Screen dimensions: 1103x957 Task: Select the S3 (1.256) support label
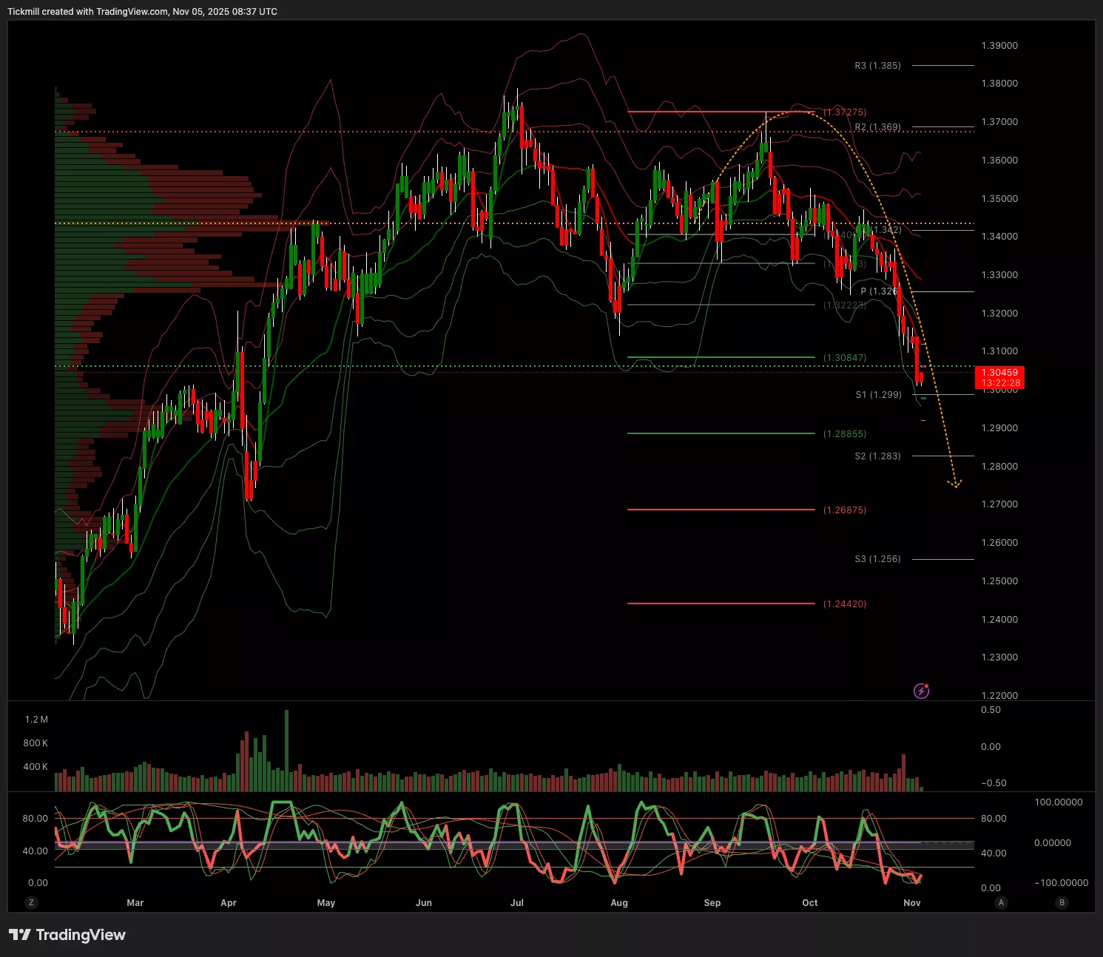tap(877, 559)
